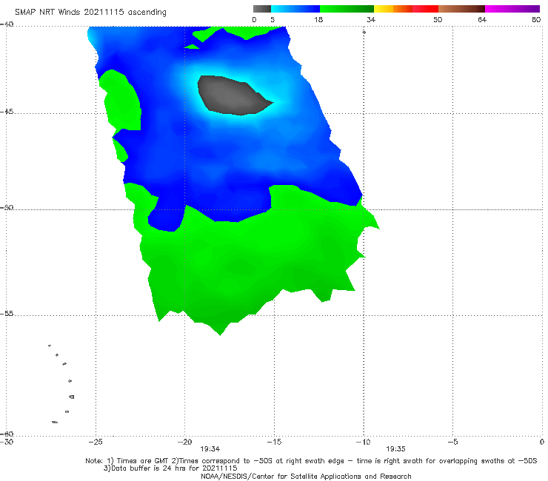
Task: Click the color bar label '34'
Action: [371, 20]
